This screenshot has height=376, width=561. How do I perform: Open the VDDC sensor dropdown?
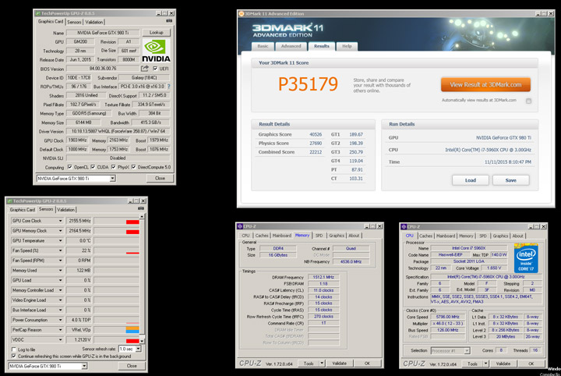[60, 339]
